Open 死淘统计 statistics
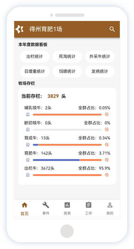 pos(67,57)
